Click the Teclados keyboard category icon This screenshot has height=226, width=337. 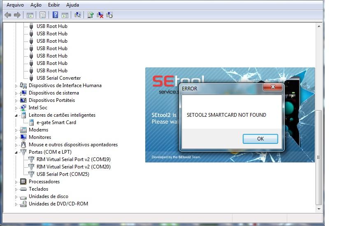[23, 189]
